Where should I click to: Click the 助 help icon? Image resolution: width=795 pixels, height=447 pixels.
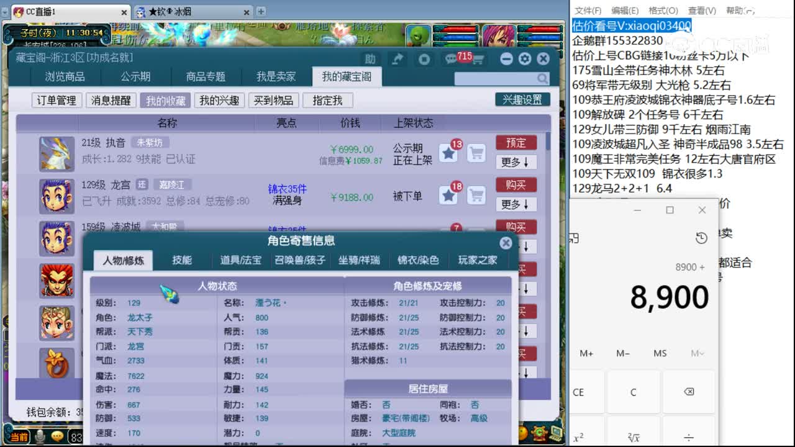click(x=371, y=58)
